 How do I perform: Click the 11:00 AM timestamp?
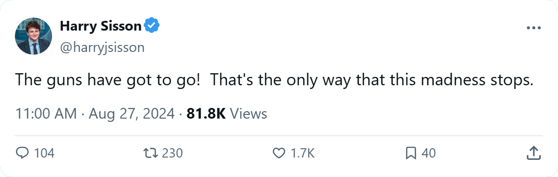pyautogui.click(x=46, y=114)
